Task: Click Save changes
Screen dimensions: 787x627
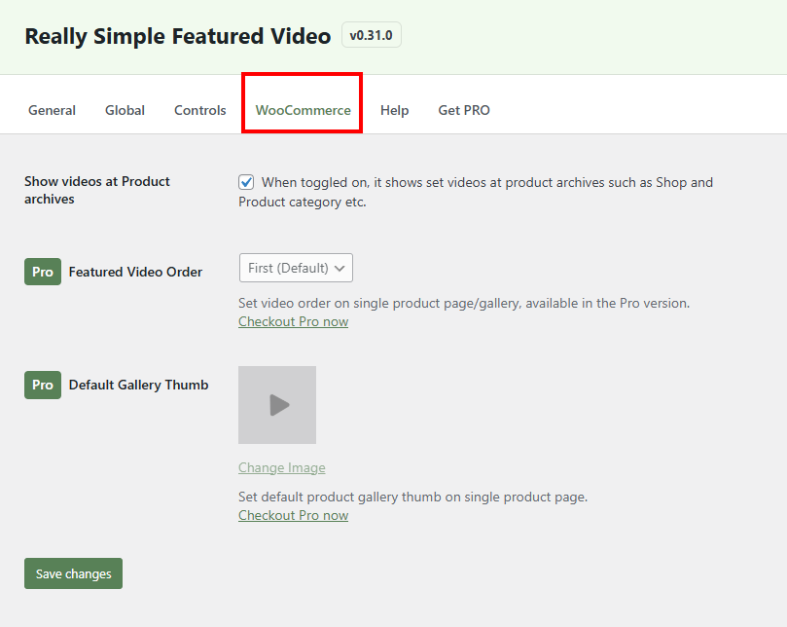Action: tap(73, 573)
